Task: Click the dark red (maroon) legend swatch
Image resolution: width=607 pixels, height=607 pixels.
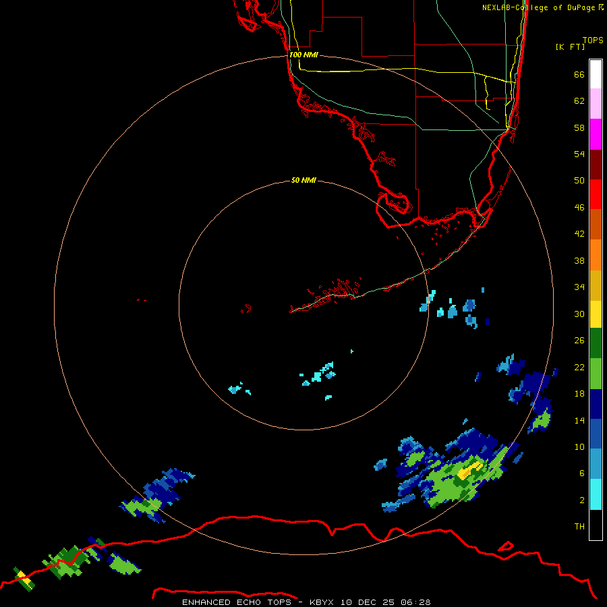Action: 596,164
